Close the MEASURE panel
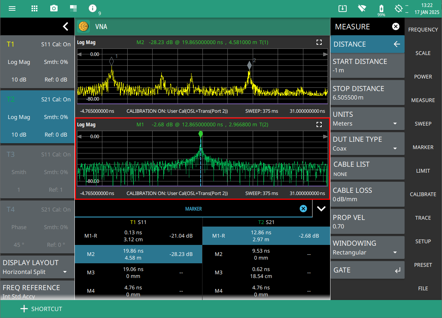This screenshot has height=318, width=442. pos(395,26)
